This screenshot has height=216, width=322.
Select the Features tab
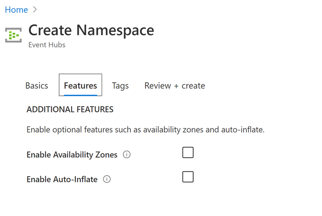click(x=81, y=86)
